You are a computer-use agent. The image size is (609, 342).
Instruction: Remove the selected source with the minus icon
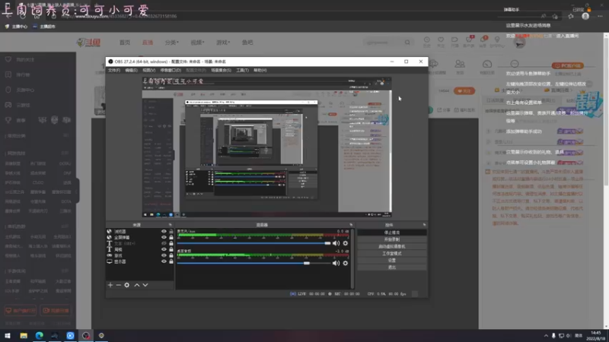pos(119,285)
